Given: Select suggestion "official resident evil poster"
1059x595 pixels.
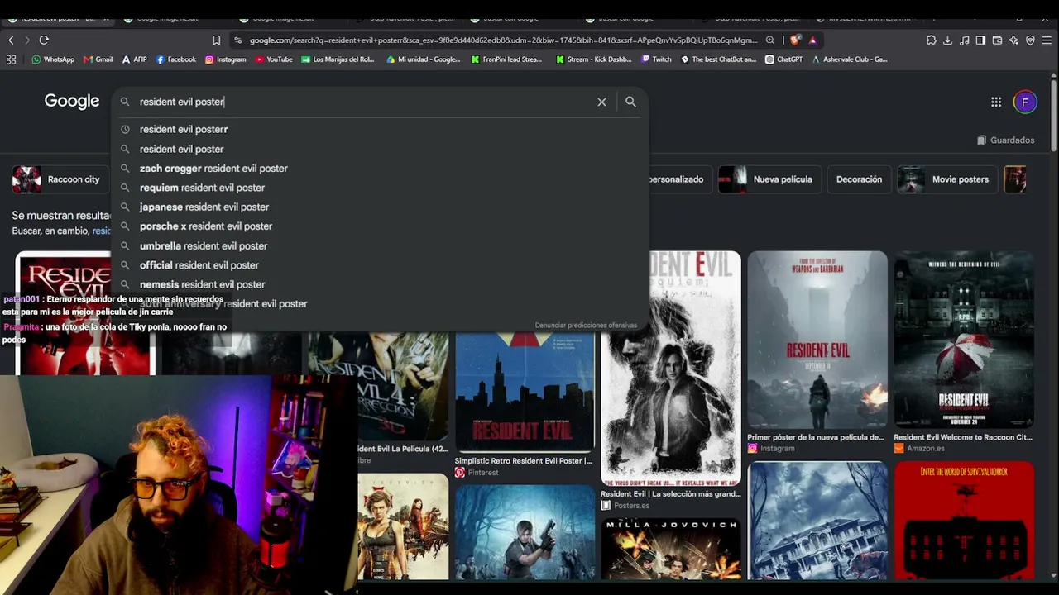Looking at the screenshot, I should 381,264.
